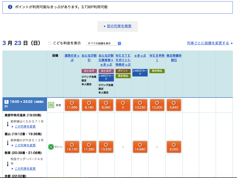The height and width of the screenshot is (178, 237).
Task: Pick the 14,980 yen green eきっぷ fare
Action: (140, 147)
